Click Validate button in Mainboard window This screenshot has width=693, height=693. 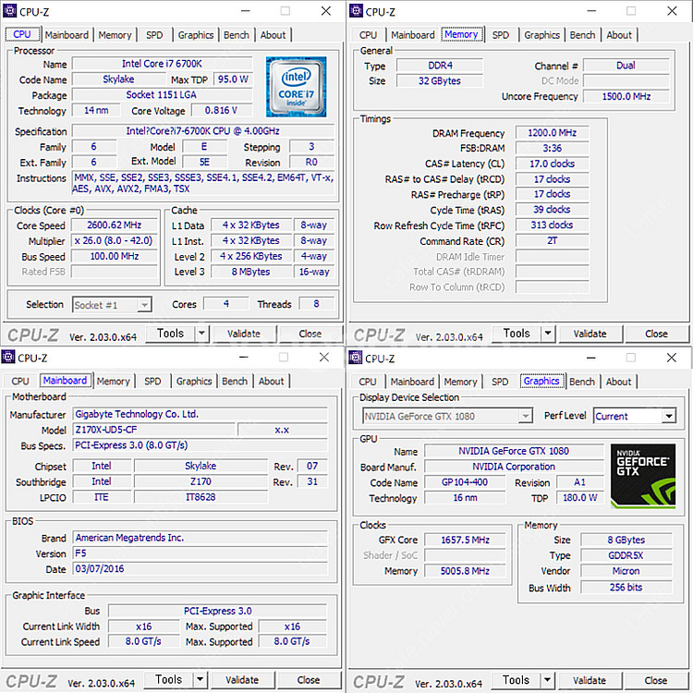tap(242, 680)
